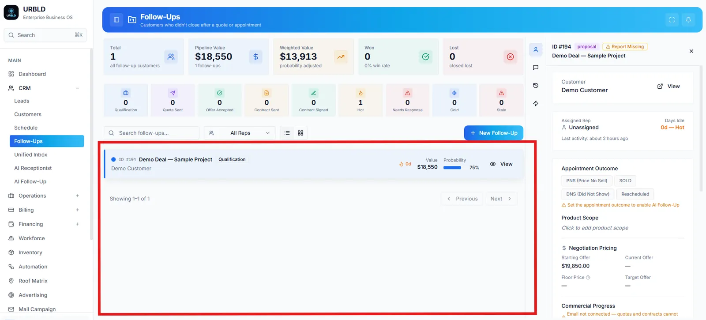
Task: Select Rescheduled appointment outcome
Action: tap(635, 194)
